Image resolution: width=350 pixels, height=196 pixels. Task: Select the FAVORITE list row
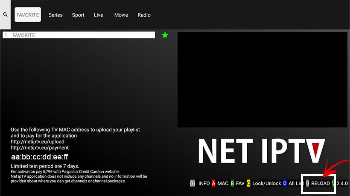tap(79, 35)
